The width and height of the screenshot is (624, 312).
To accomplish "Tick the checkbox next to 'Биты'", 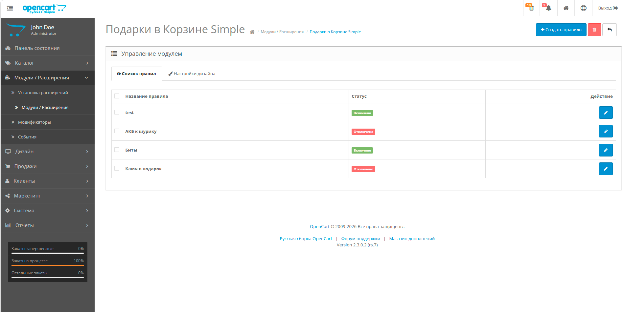I will pos(117,150).
